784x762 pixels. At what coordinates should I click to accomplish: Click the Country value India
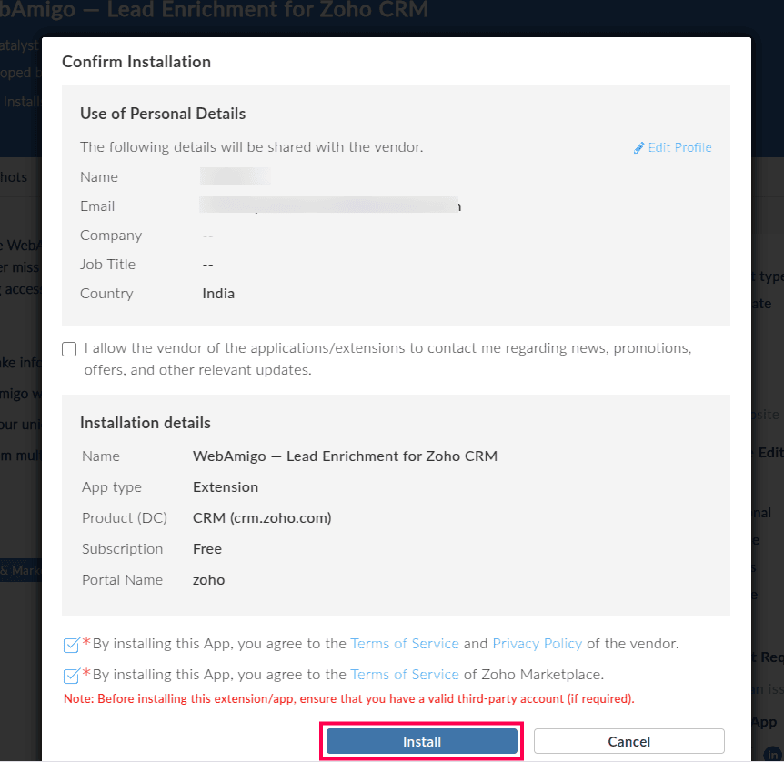218,294
